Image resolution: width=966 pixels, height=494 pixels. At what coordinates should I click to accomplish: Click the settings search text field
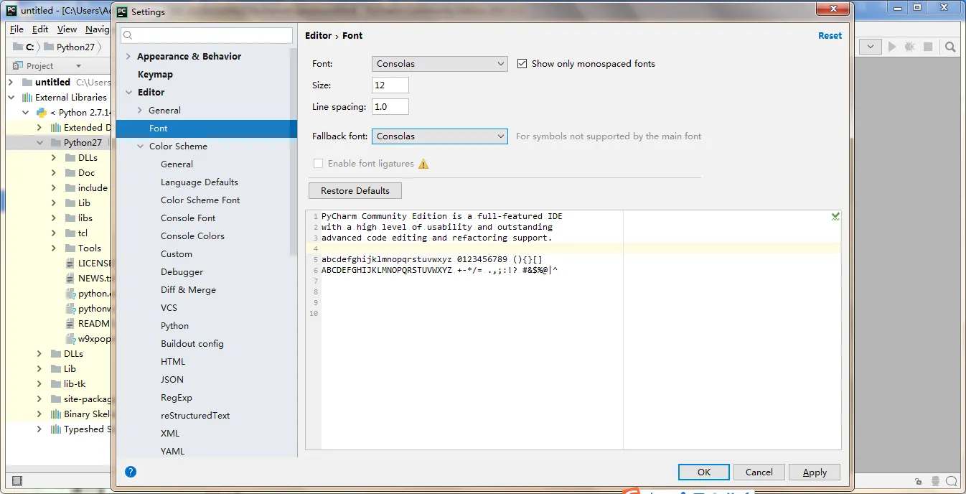[207, 35]
